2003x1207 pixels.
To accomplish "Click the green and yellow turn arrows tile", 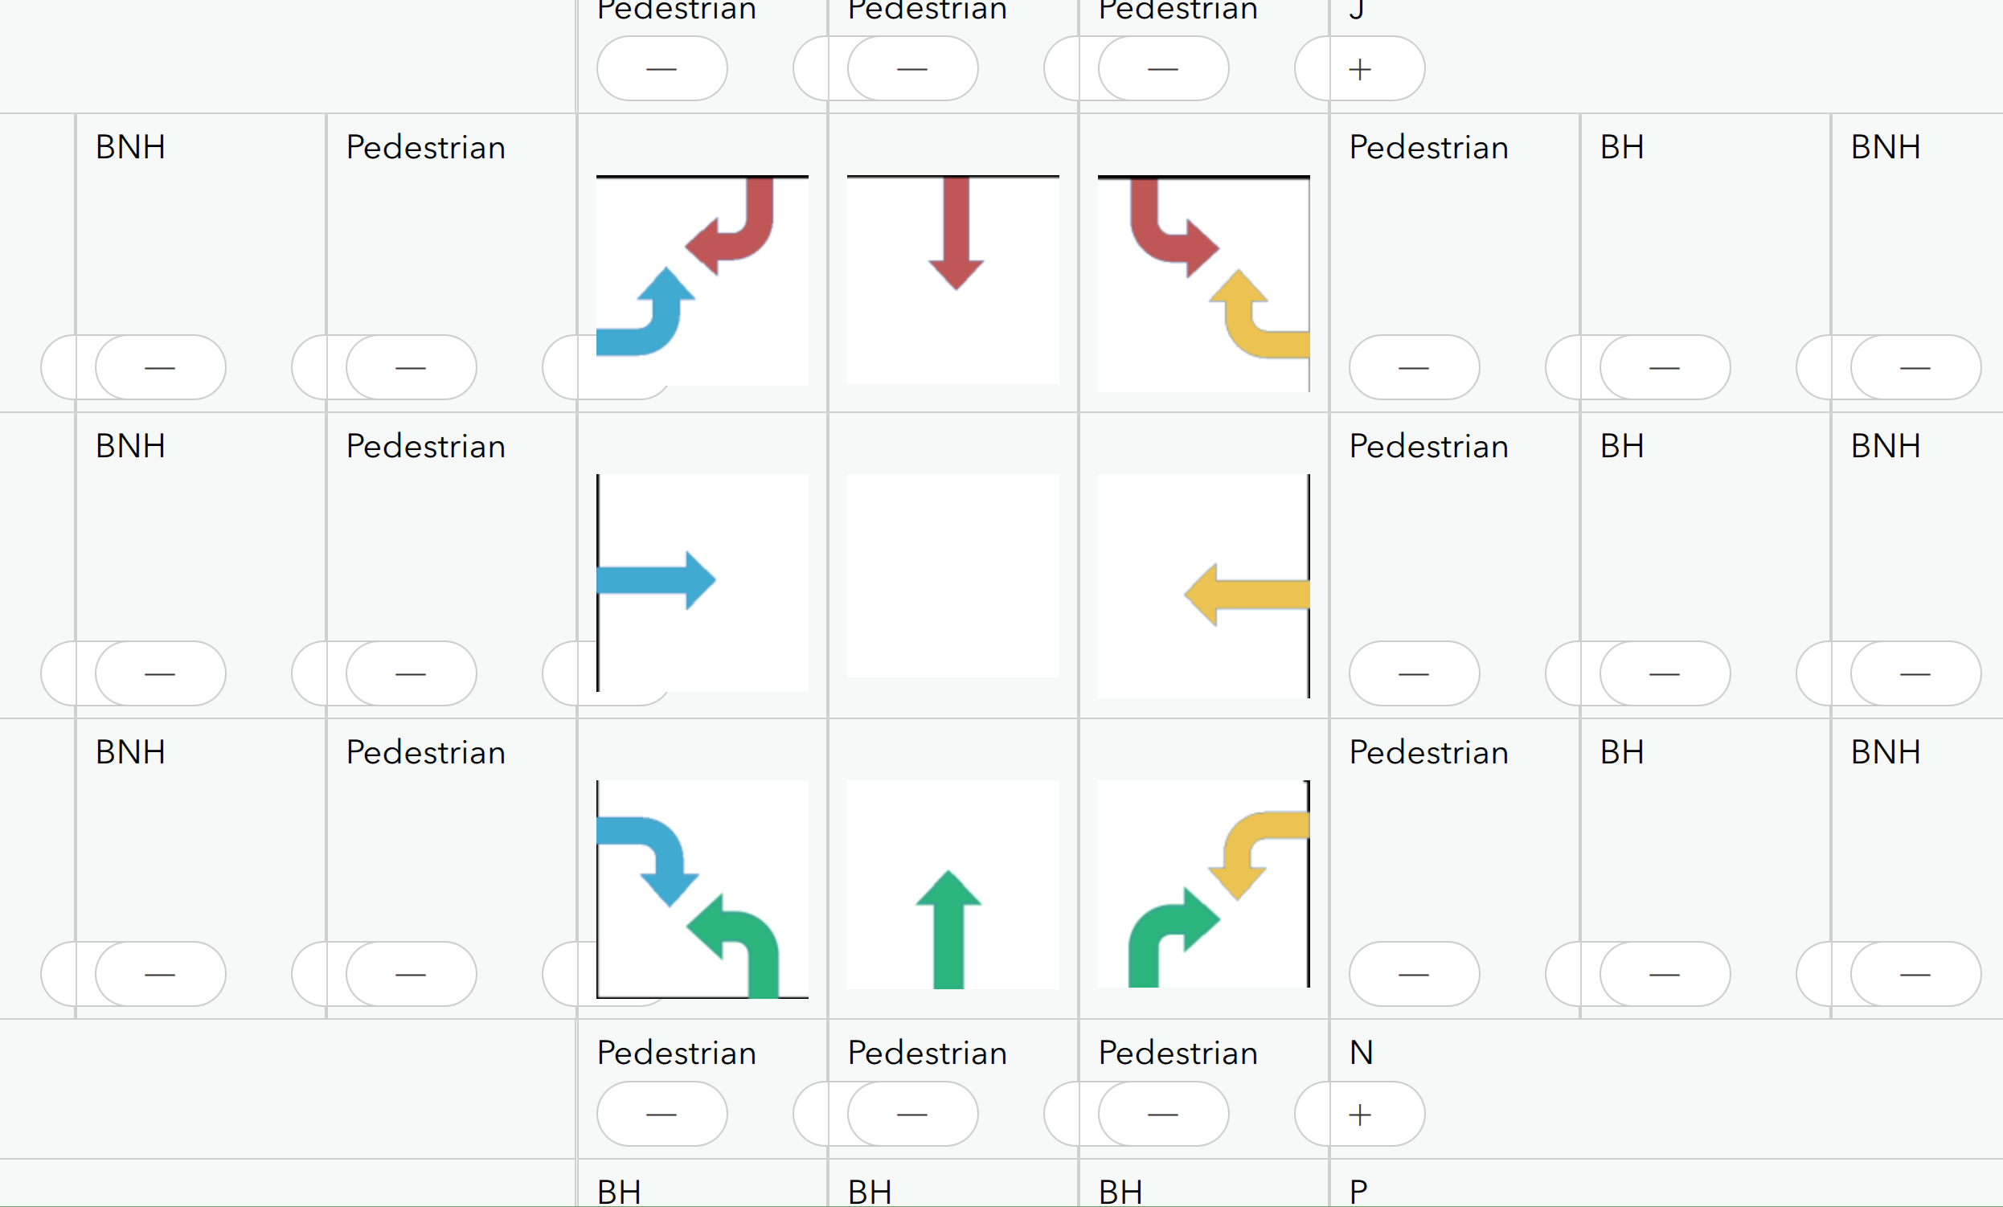I will (1204, 884).
